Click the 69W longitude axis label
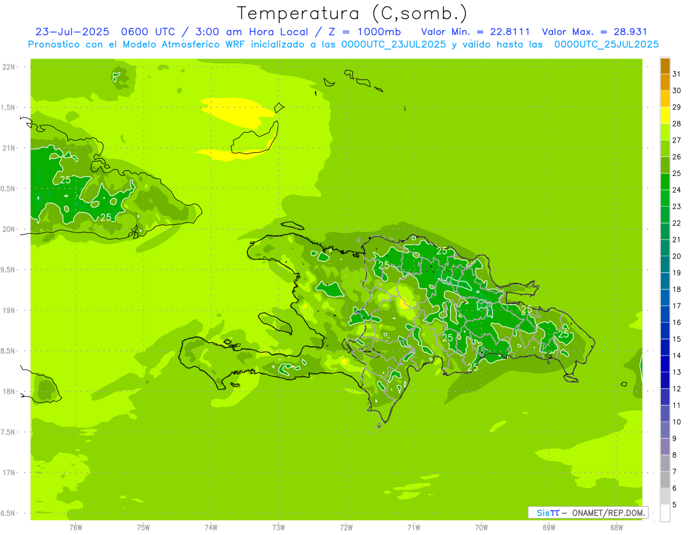Image resolution: width=692 pixels, height=535 pixels. pos(549,527)
